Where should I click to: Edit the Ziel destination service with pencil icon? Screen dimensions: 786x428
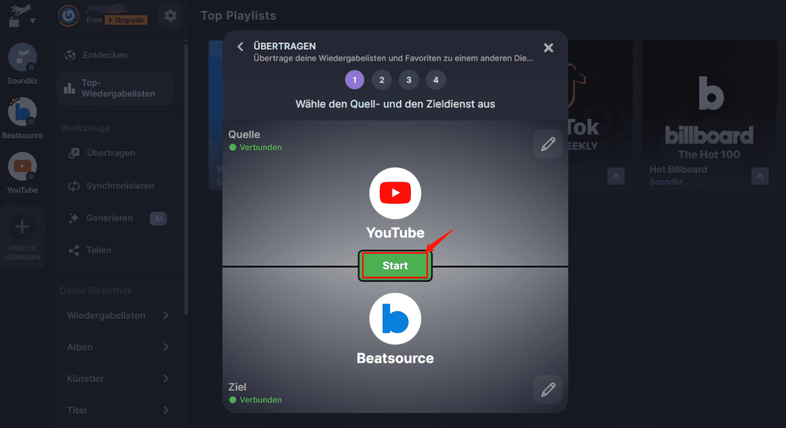point(548,389)
